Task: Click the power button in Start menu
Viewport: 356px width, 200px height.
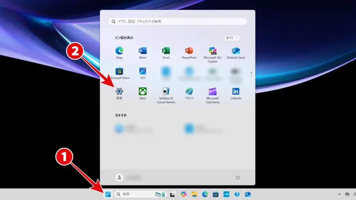Action: 238,178
